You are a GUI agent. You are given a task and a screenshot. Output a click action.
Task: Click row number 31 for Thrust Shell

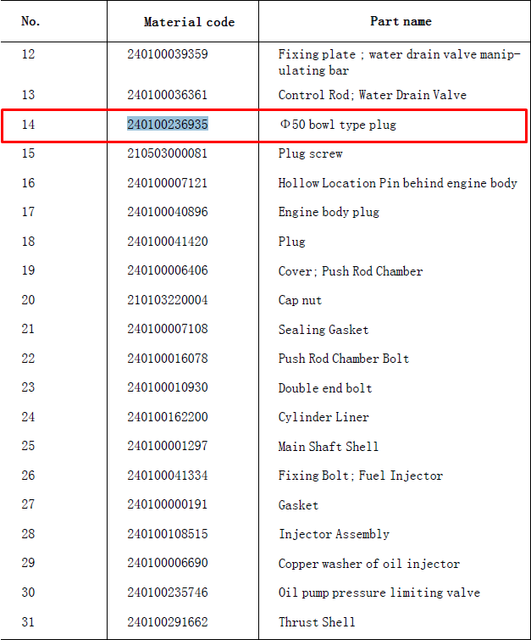tap(28, 622)
